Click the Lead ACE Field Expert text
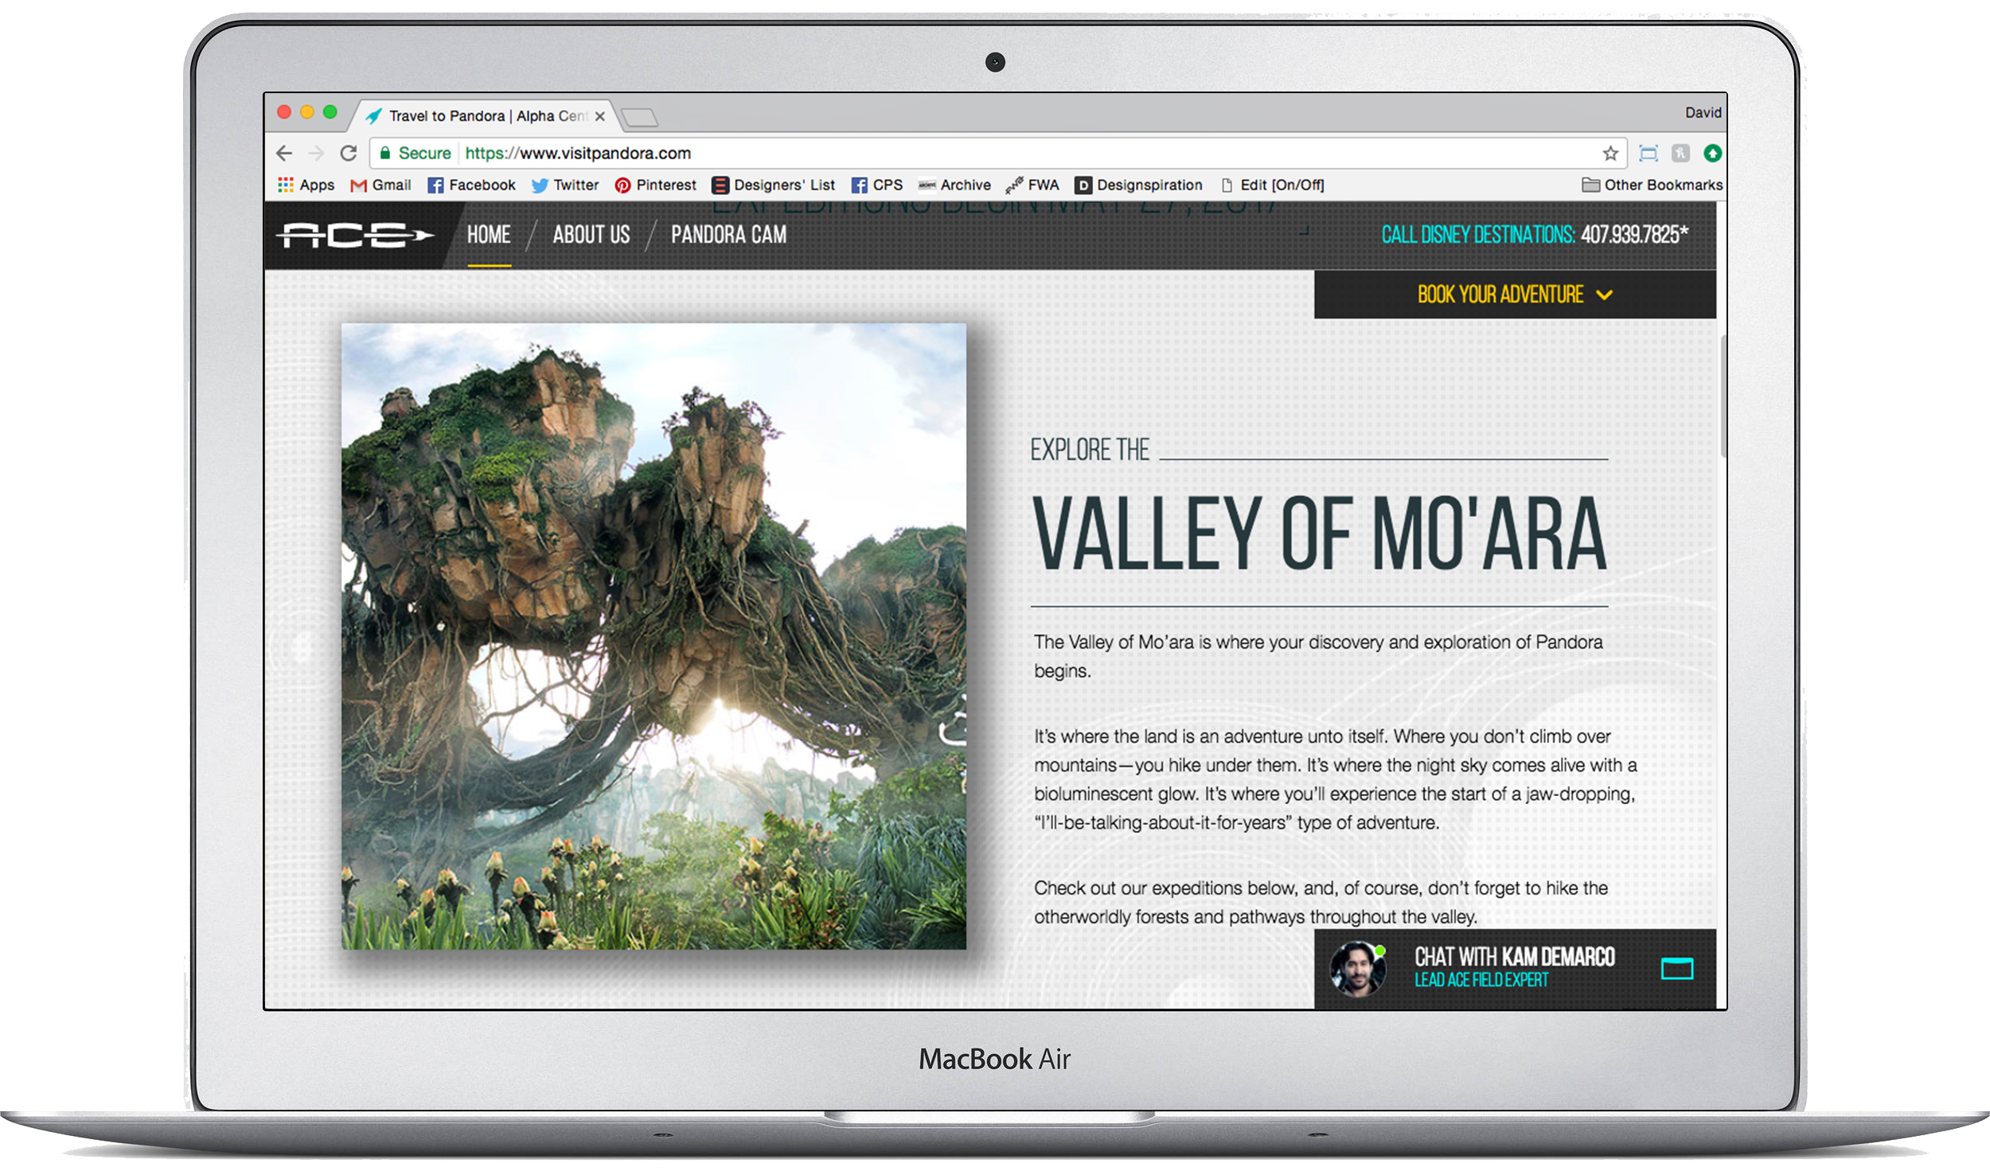 coord(1481,980)
